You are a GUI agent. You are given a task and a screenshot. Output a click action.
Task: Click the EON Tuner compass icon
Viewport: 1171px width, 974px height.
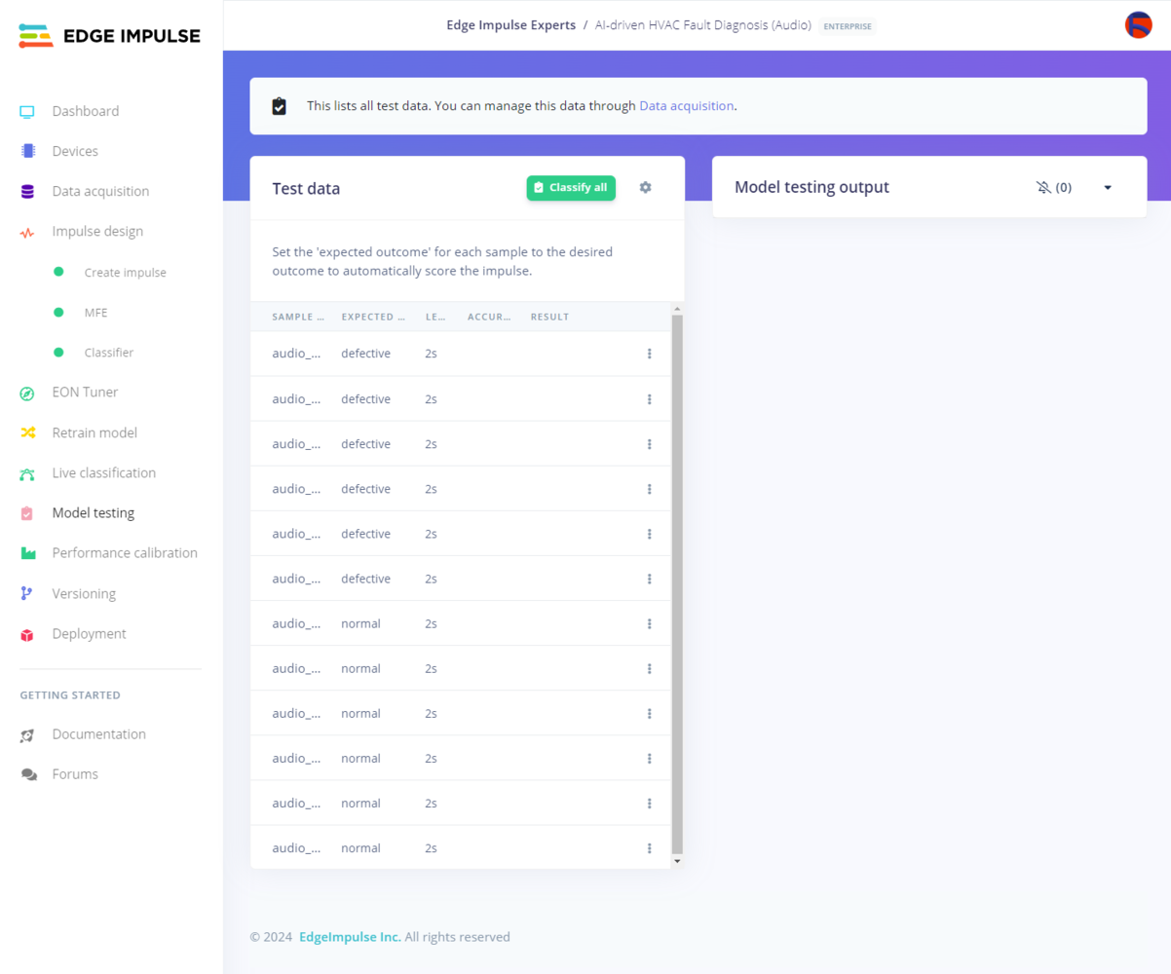pos(27,393)
